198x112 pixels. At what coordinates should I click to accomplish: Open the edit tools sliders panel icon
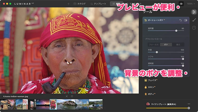194,12
